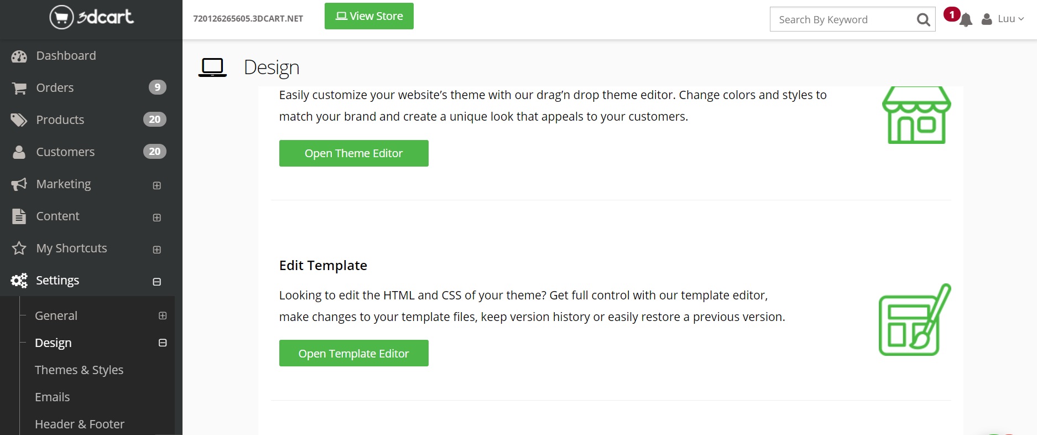
Task: Click the Open Theme Editor button
Action: [x=353, y=153]
